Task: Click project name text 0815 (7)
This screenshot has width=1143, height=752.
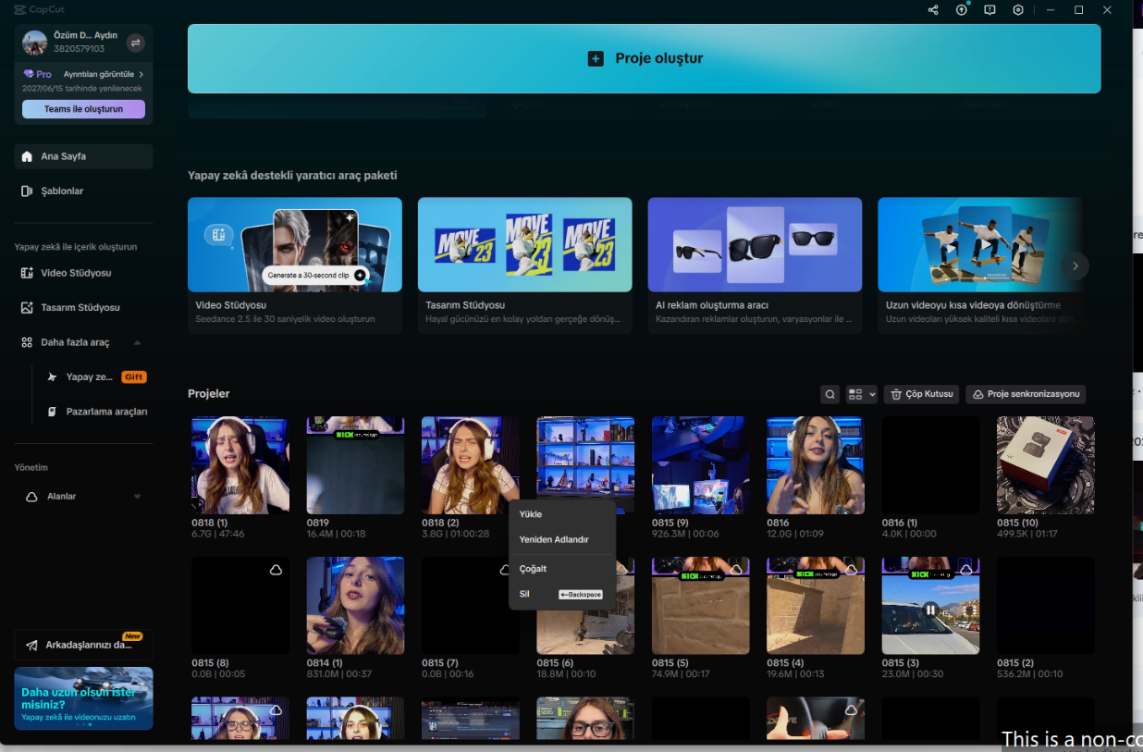Action: coord(440,662)
